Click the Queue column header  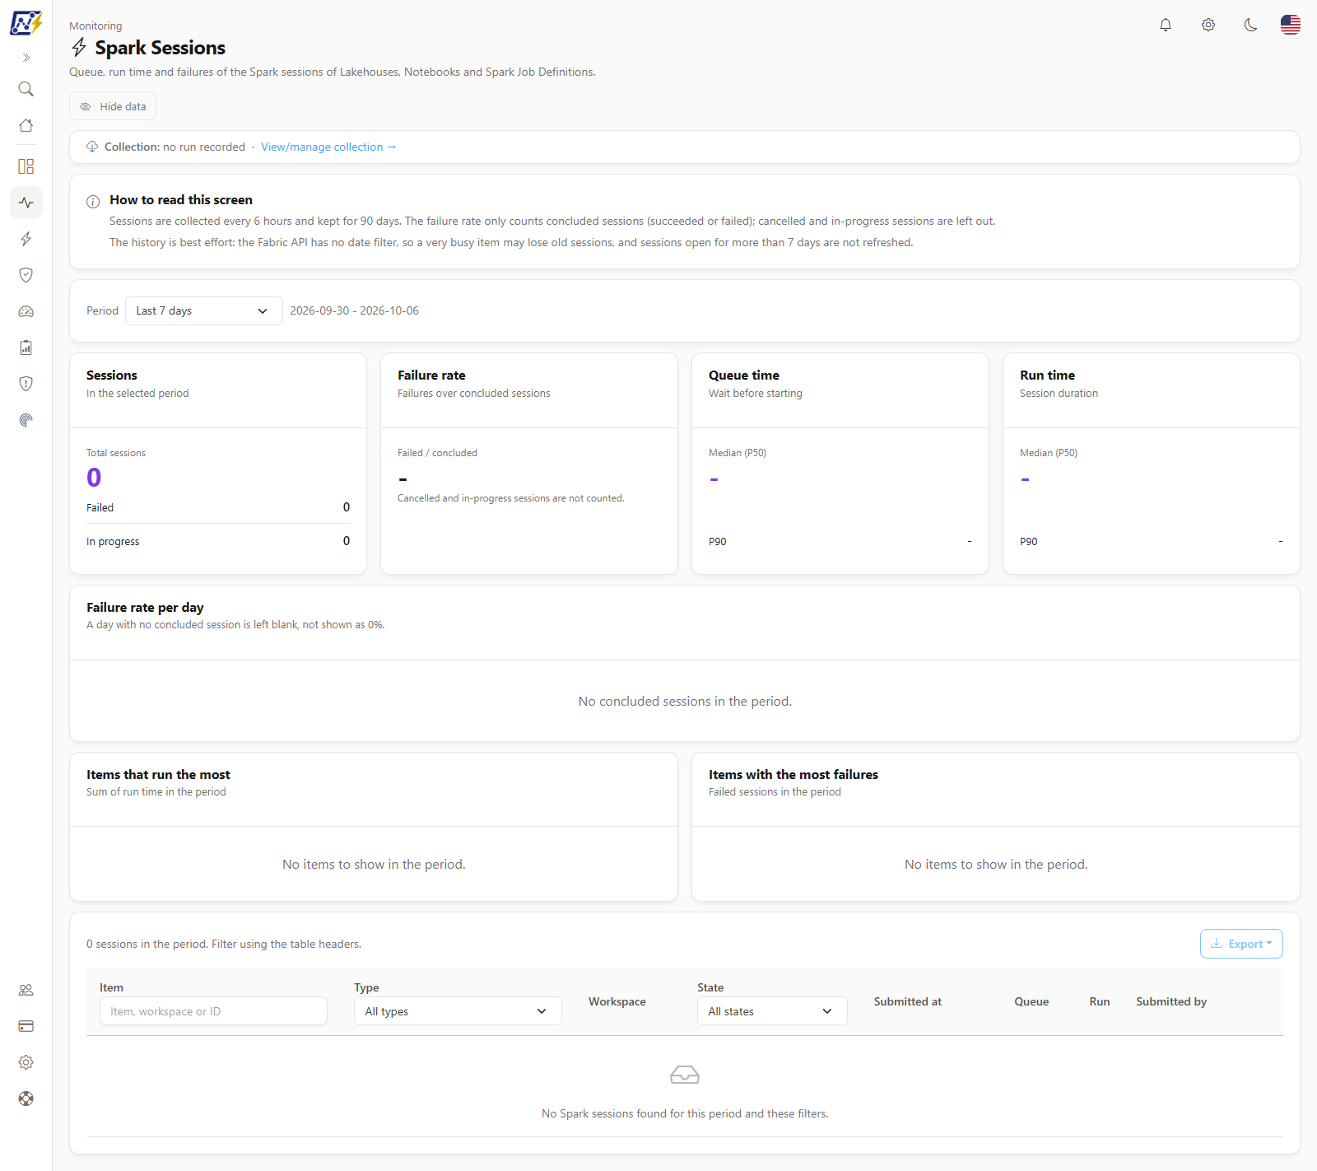[x=1031, y=1001]
